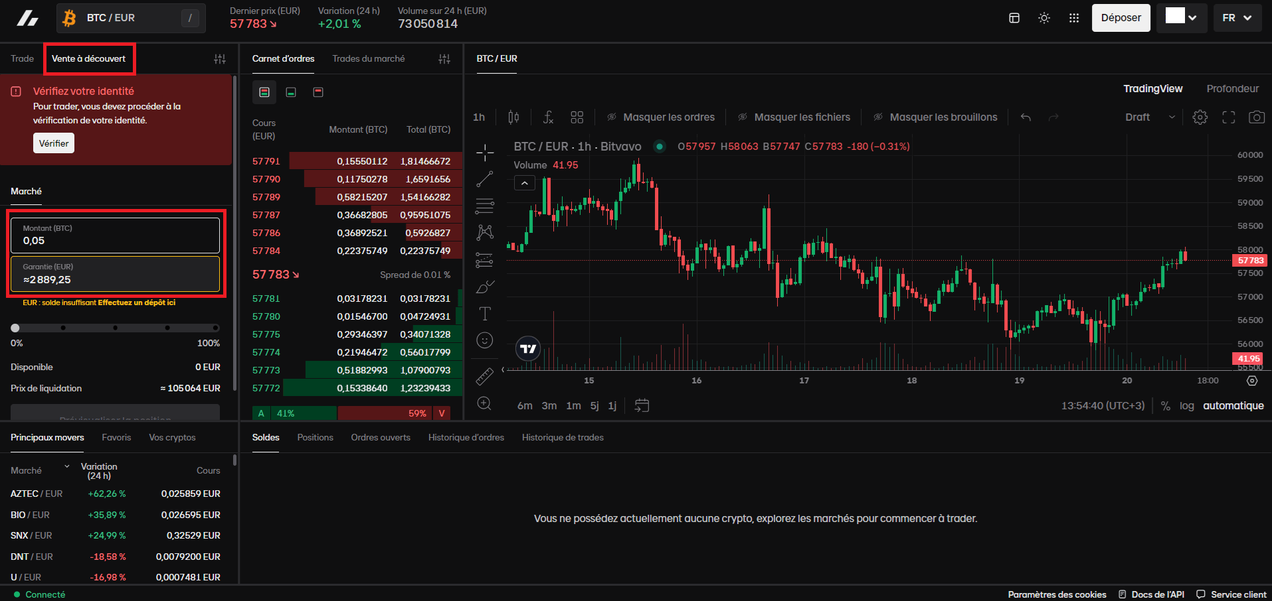This screenshot has height=601, width=1272.
Task: Click the Montant (BTC) input field
Action: (115, 235)
